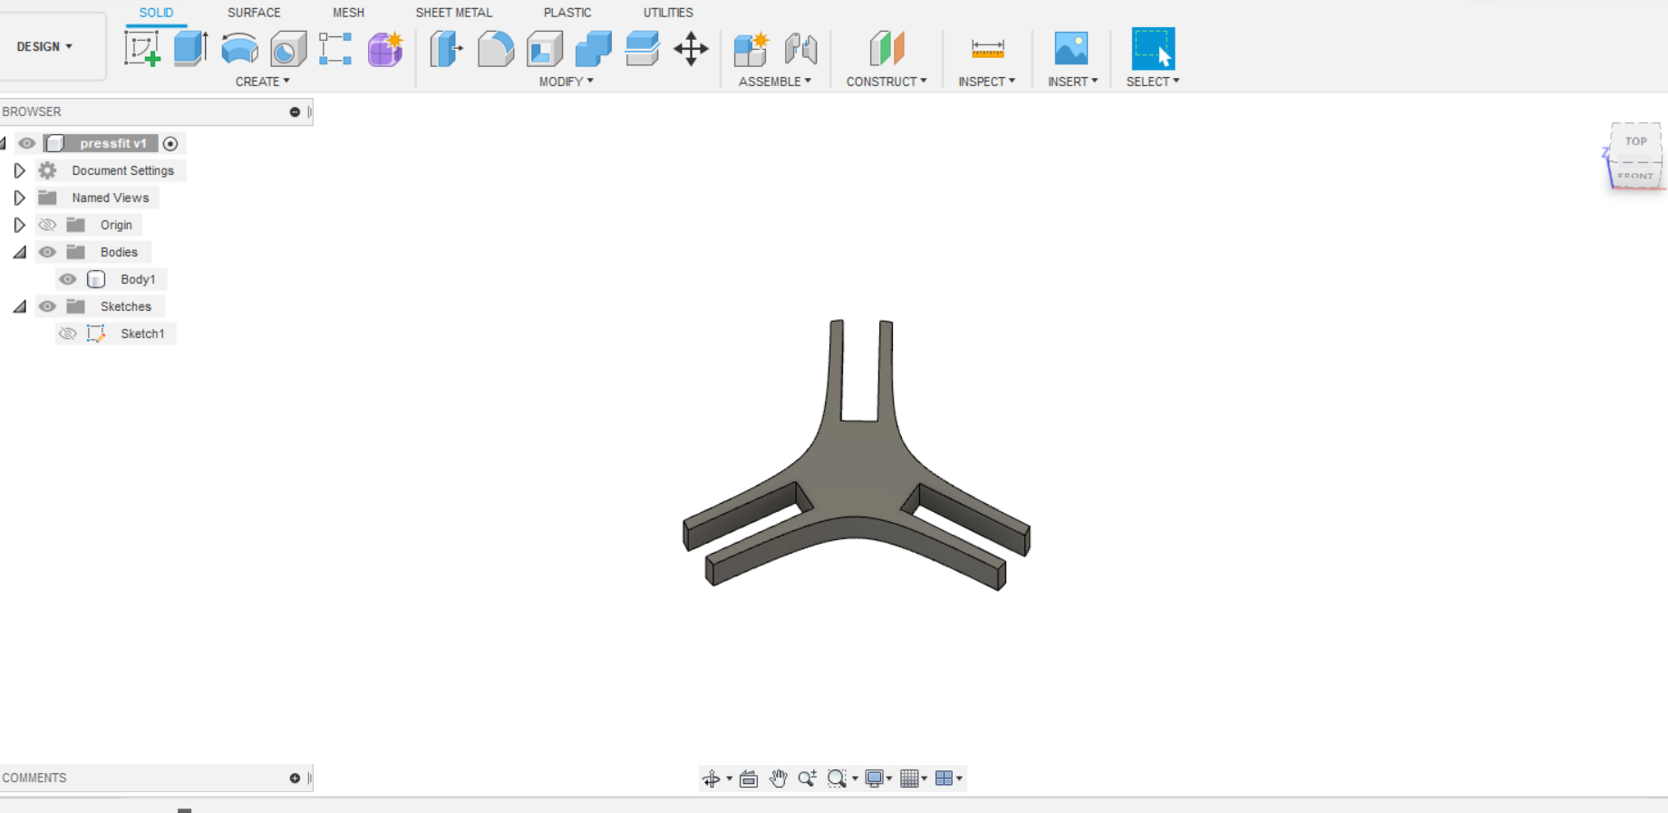Screen dimensions: 1668x813
Task: Switch to the SHEET METAL tab
Action: 454,13
